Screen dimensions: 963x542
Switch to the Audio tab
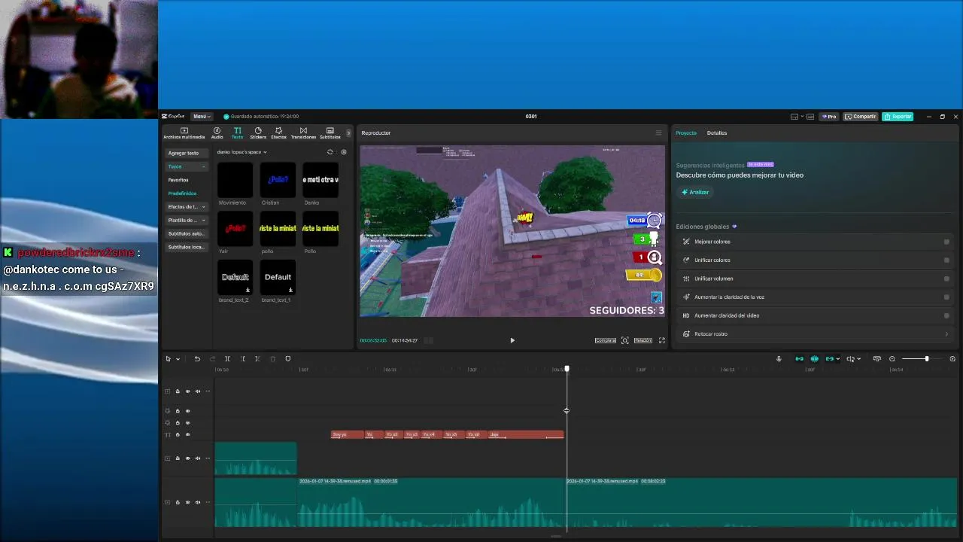point(217,133)
